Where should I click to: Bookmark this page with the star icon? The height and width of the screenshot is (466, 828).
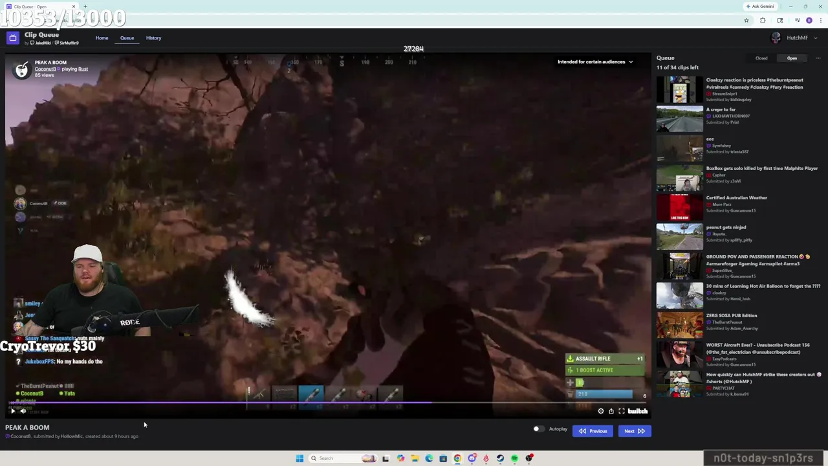pyautogui.click(x=746, y=20)
